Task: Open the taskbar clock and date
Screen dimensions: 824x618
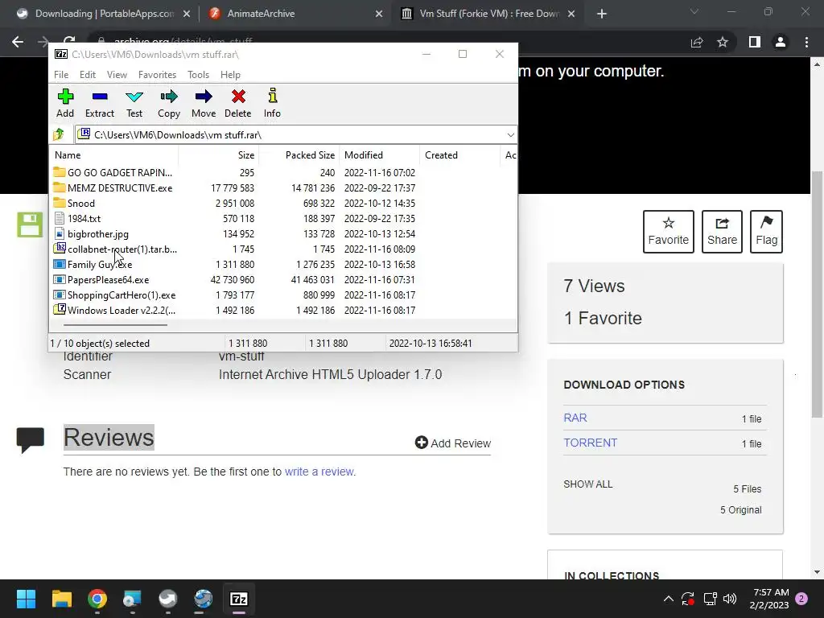Action: 768,599
